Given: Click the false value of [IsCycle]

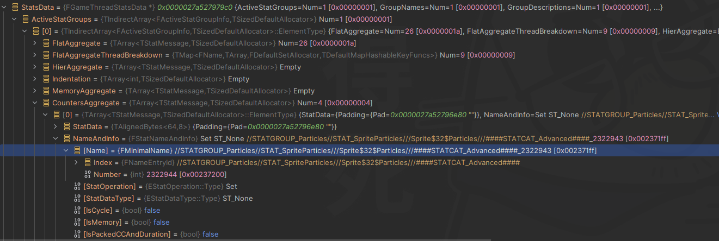Looking at the screenshot, I should pyautogui.click(x=152, y=211).
